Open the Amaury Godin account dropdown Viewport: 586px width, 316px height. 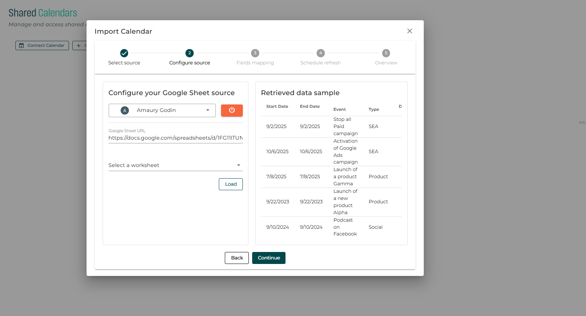click(162, 110)
